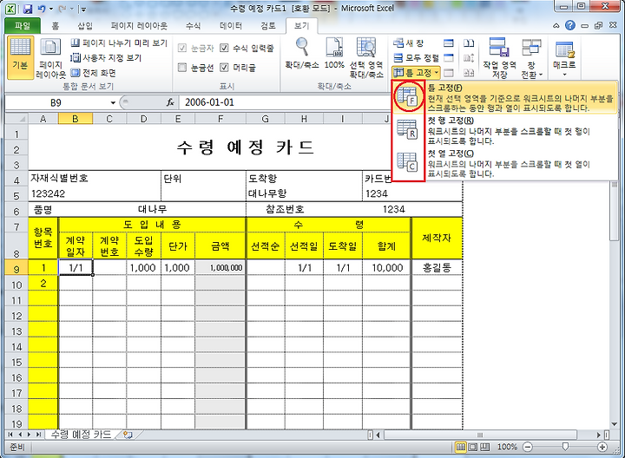Open the 검토 ribbon tab
The height and width of the screenshot is (458, 625).
(x=268, y=26)
